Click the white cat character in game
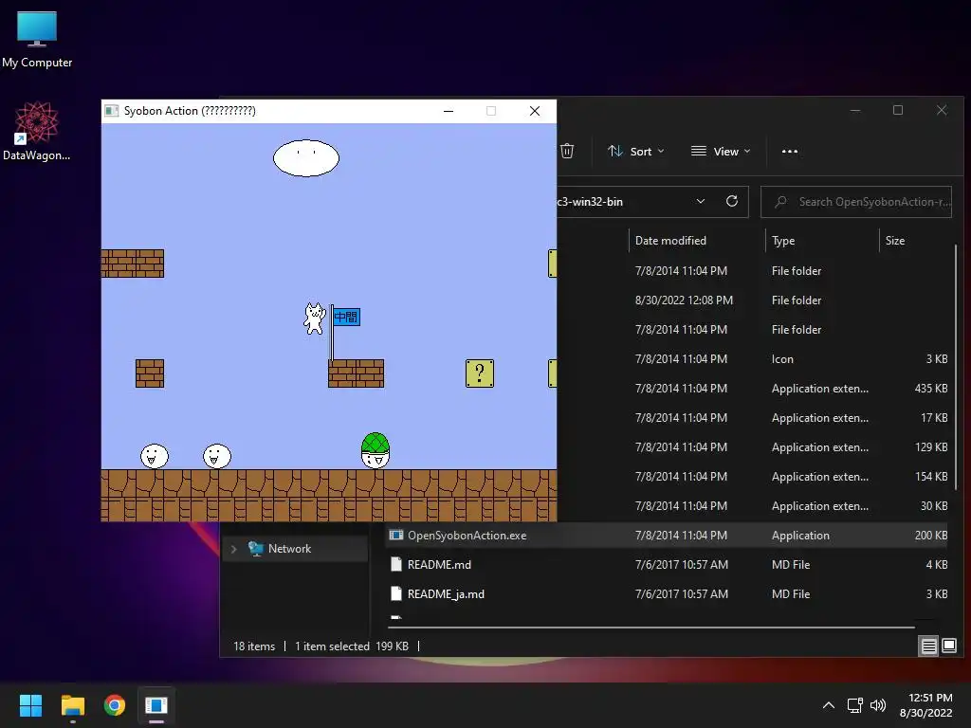Image resolution: width=971 pixels, height=728 pixels. tap(315, 318)
